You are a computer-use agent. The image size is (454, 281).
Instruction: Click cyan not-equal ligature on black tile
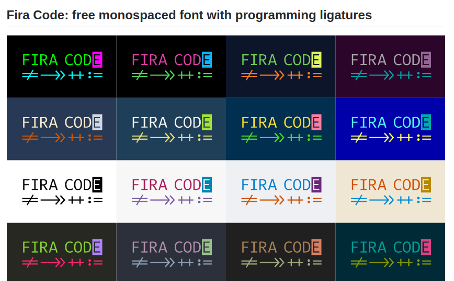(30, 76)
